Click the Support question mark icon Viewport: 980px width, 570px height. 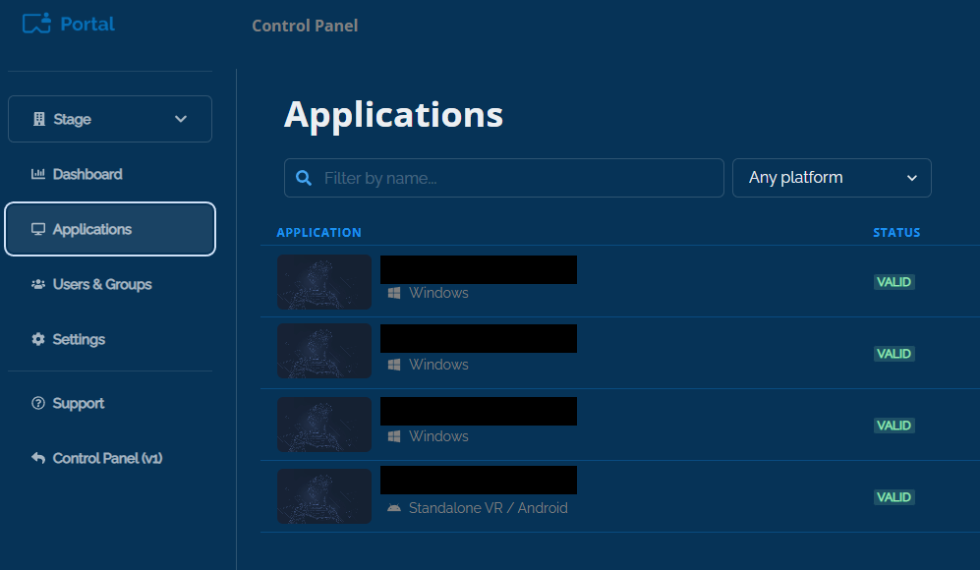38,403
